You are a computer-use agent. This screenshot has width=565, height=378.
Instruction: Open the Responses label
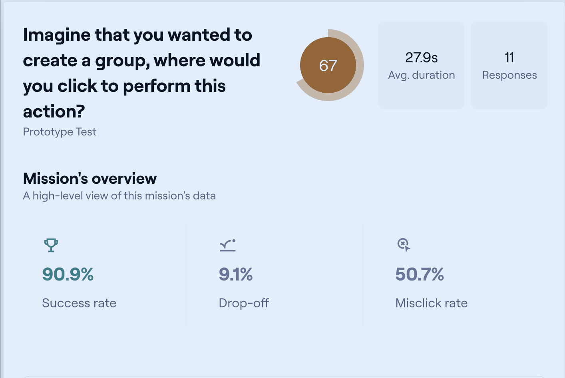click(509, 75)
